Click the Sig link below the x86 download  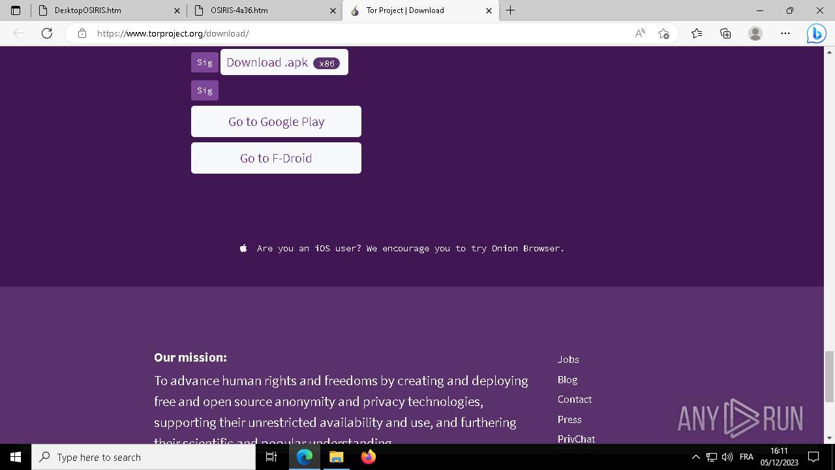pyautogui.click(x=205, y=90)
